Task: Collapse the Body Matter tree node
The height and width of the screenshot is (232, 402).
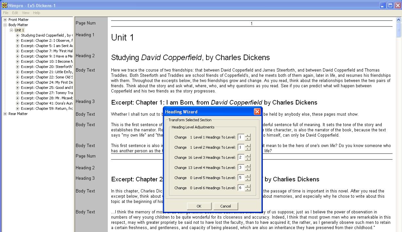Action: pyautogui.click(x=5, y=25)
